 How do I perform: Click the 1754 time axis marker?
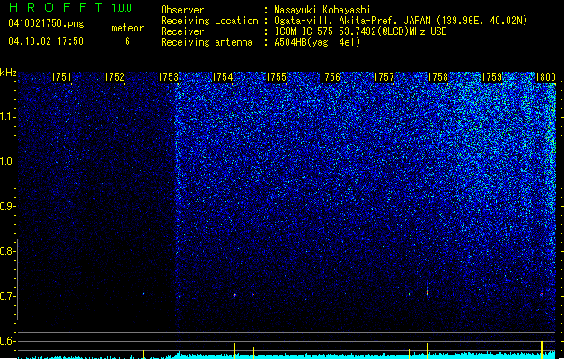click(x=223, y=77)
